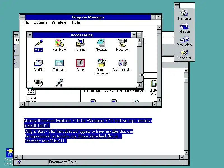
Task: Open Composer in the component bar
Action: [x=185, y=55]
